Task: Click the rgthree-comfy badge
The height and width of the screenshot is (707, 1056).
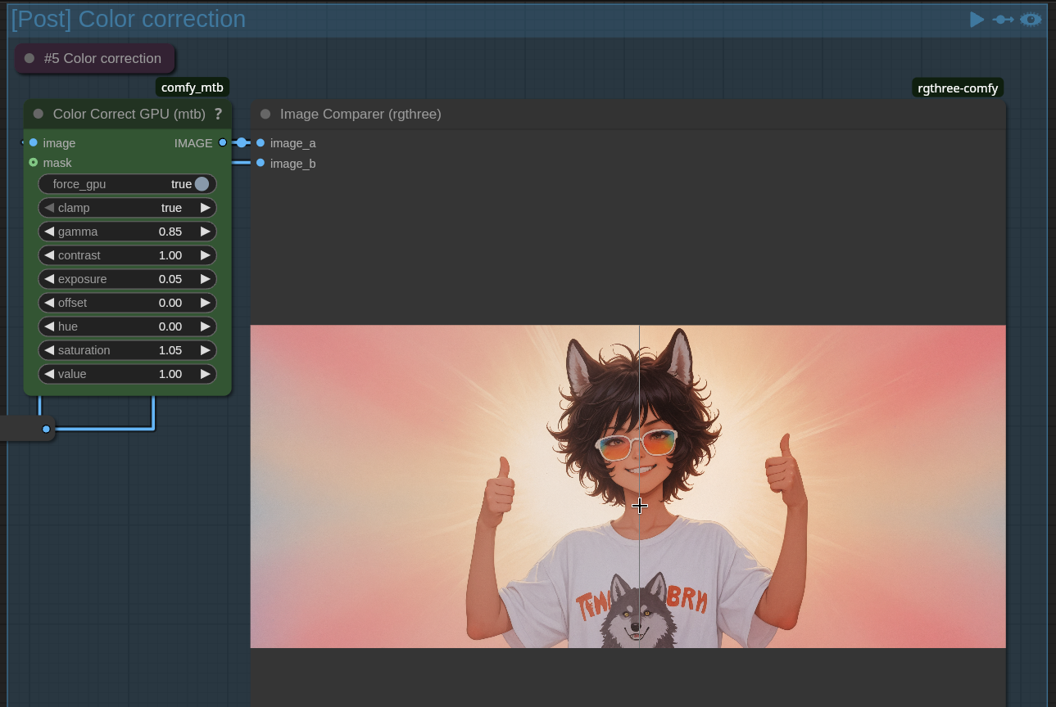Action: tap(958, 88)
